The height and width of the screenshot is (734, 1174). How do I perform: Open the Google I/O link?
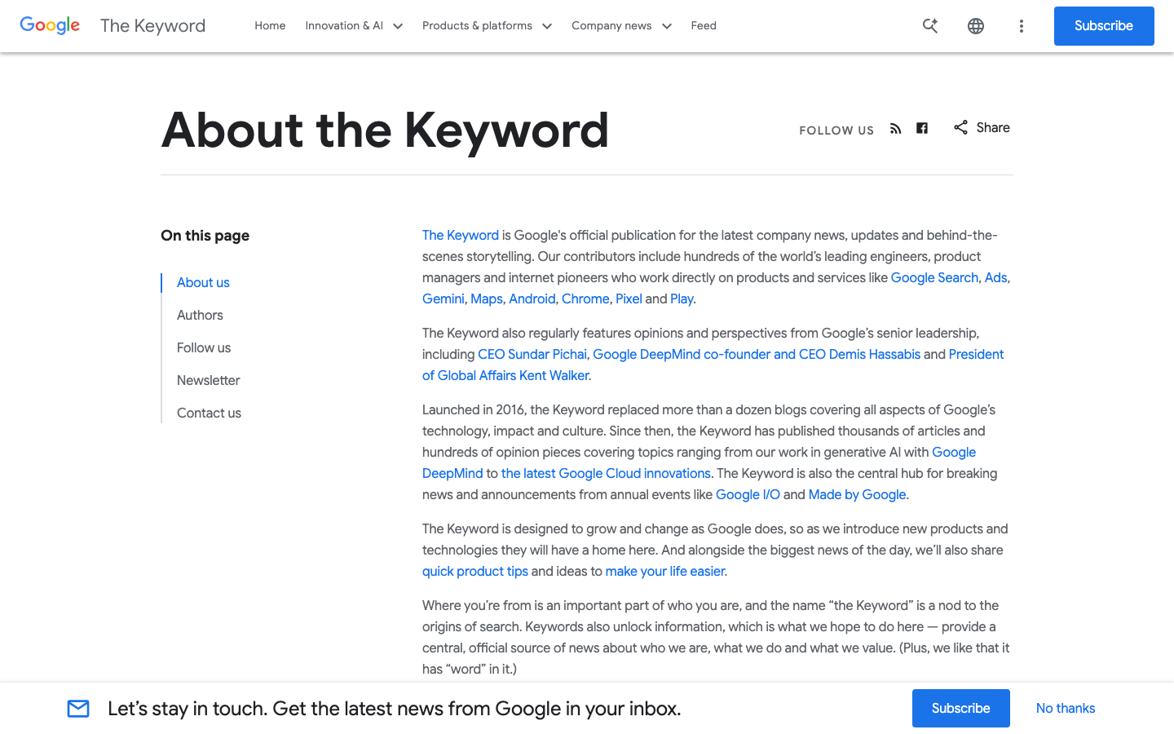pos(748,494)
